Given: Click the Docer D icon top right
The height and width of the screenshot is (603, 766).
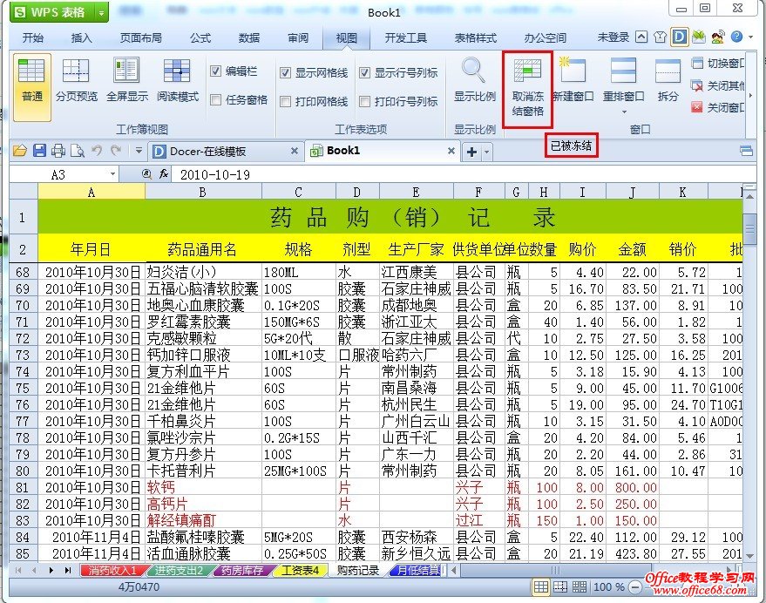Looking at the screenshot, I should coord(679,37).
